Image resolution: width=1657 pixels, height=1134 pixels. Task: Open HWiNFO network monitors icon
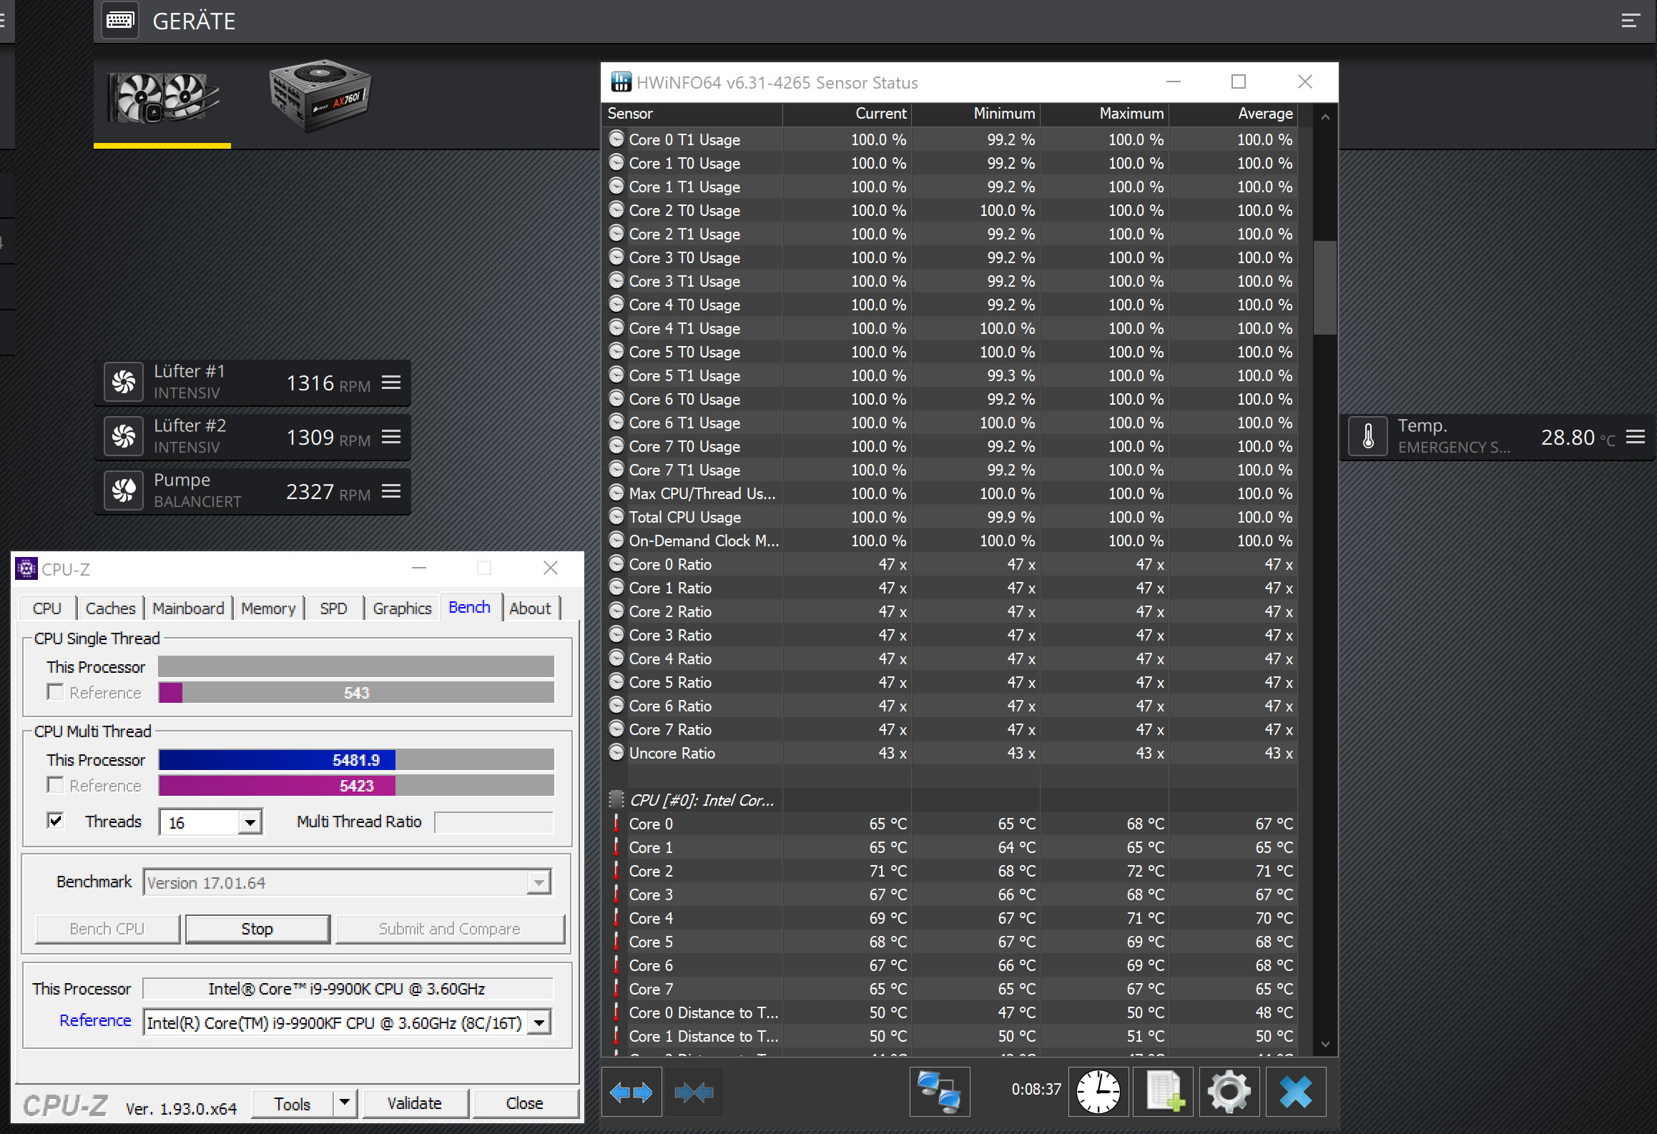(939, 1092)
